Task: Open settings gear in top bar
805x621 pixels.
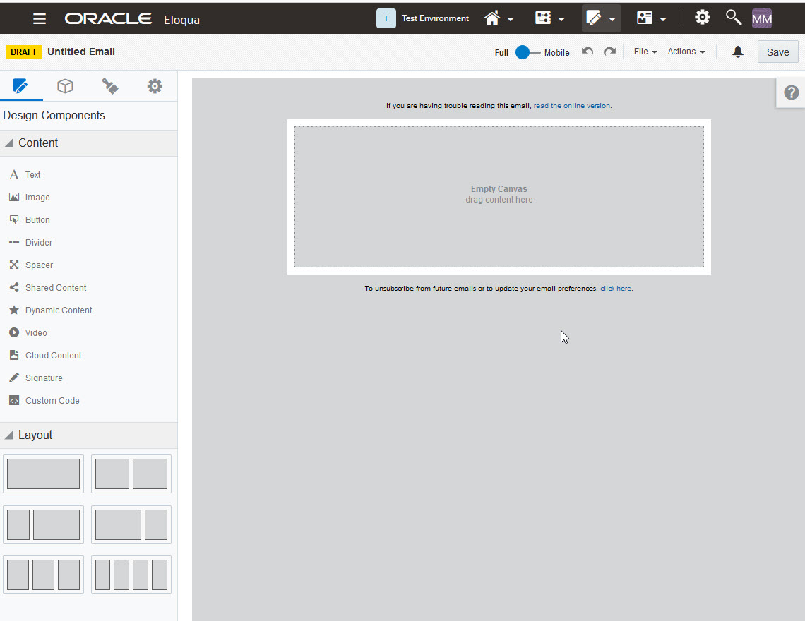Action: click(703, 18)
